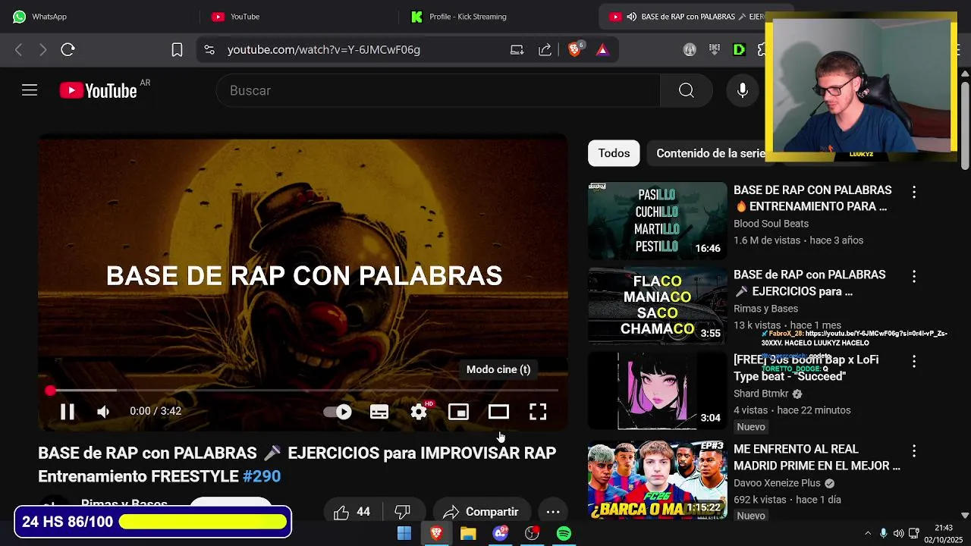Image resolution: width=971 pixels, height=546 pixels.
Task: Select the URL text in address bar
Action: coord(324,49)
